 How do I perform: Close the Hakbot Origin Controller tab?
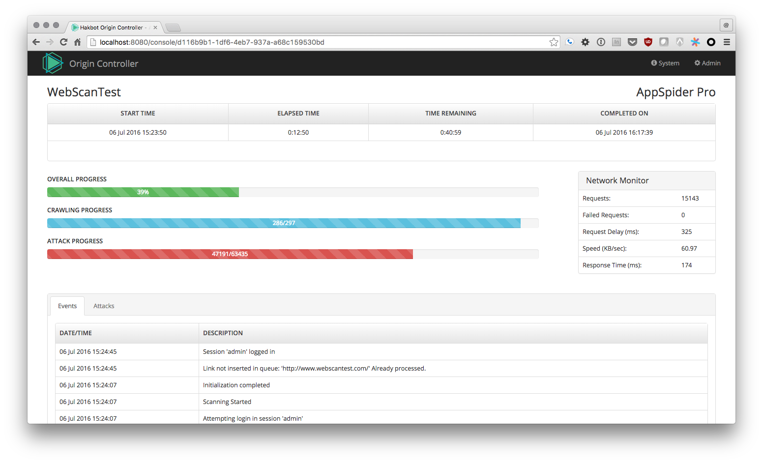(x=155, y=28)
